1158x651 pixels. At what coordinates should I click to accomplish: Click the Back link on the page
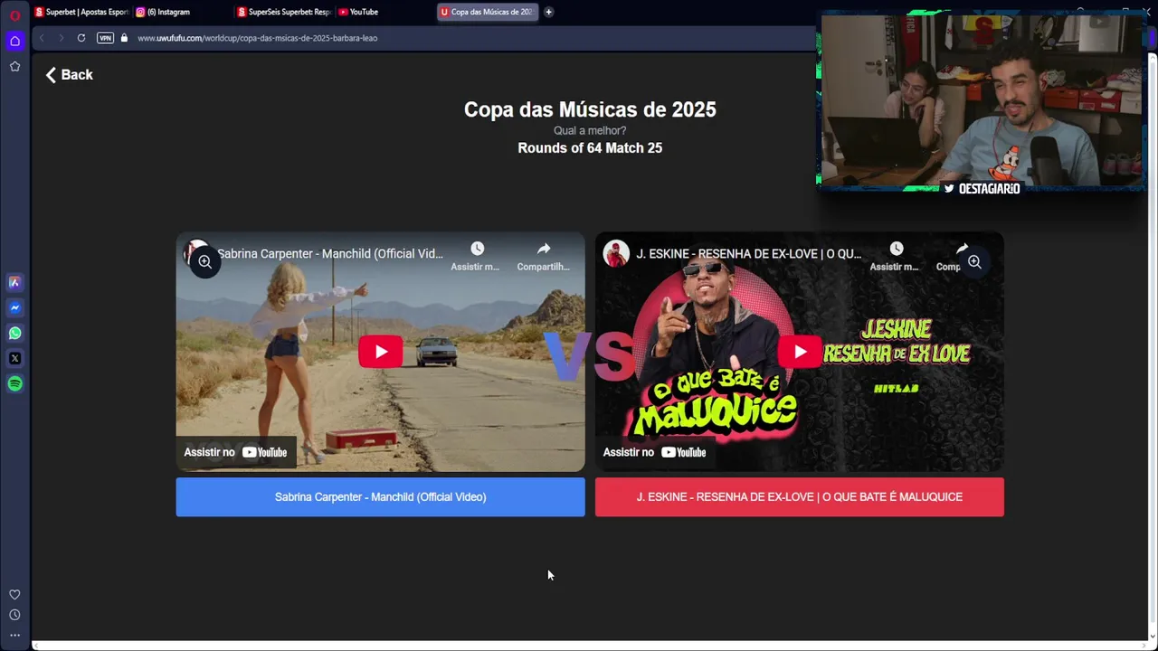[70, 75]
